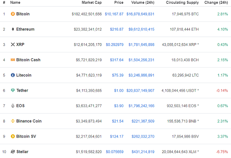The width and height of the screenshot is (231, 158).
Task: Click Bitcoin SV volume $262,032,270
Action: (x=143, y=136)
